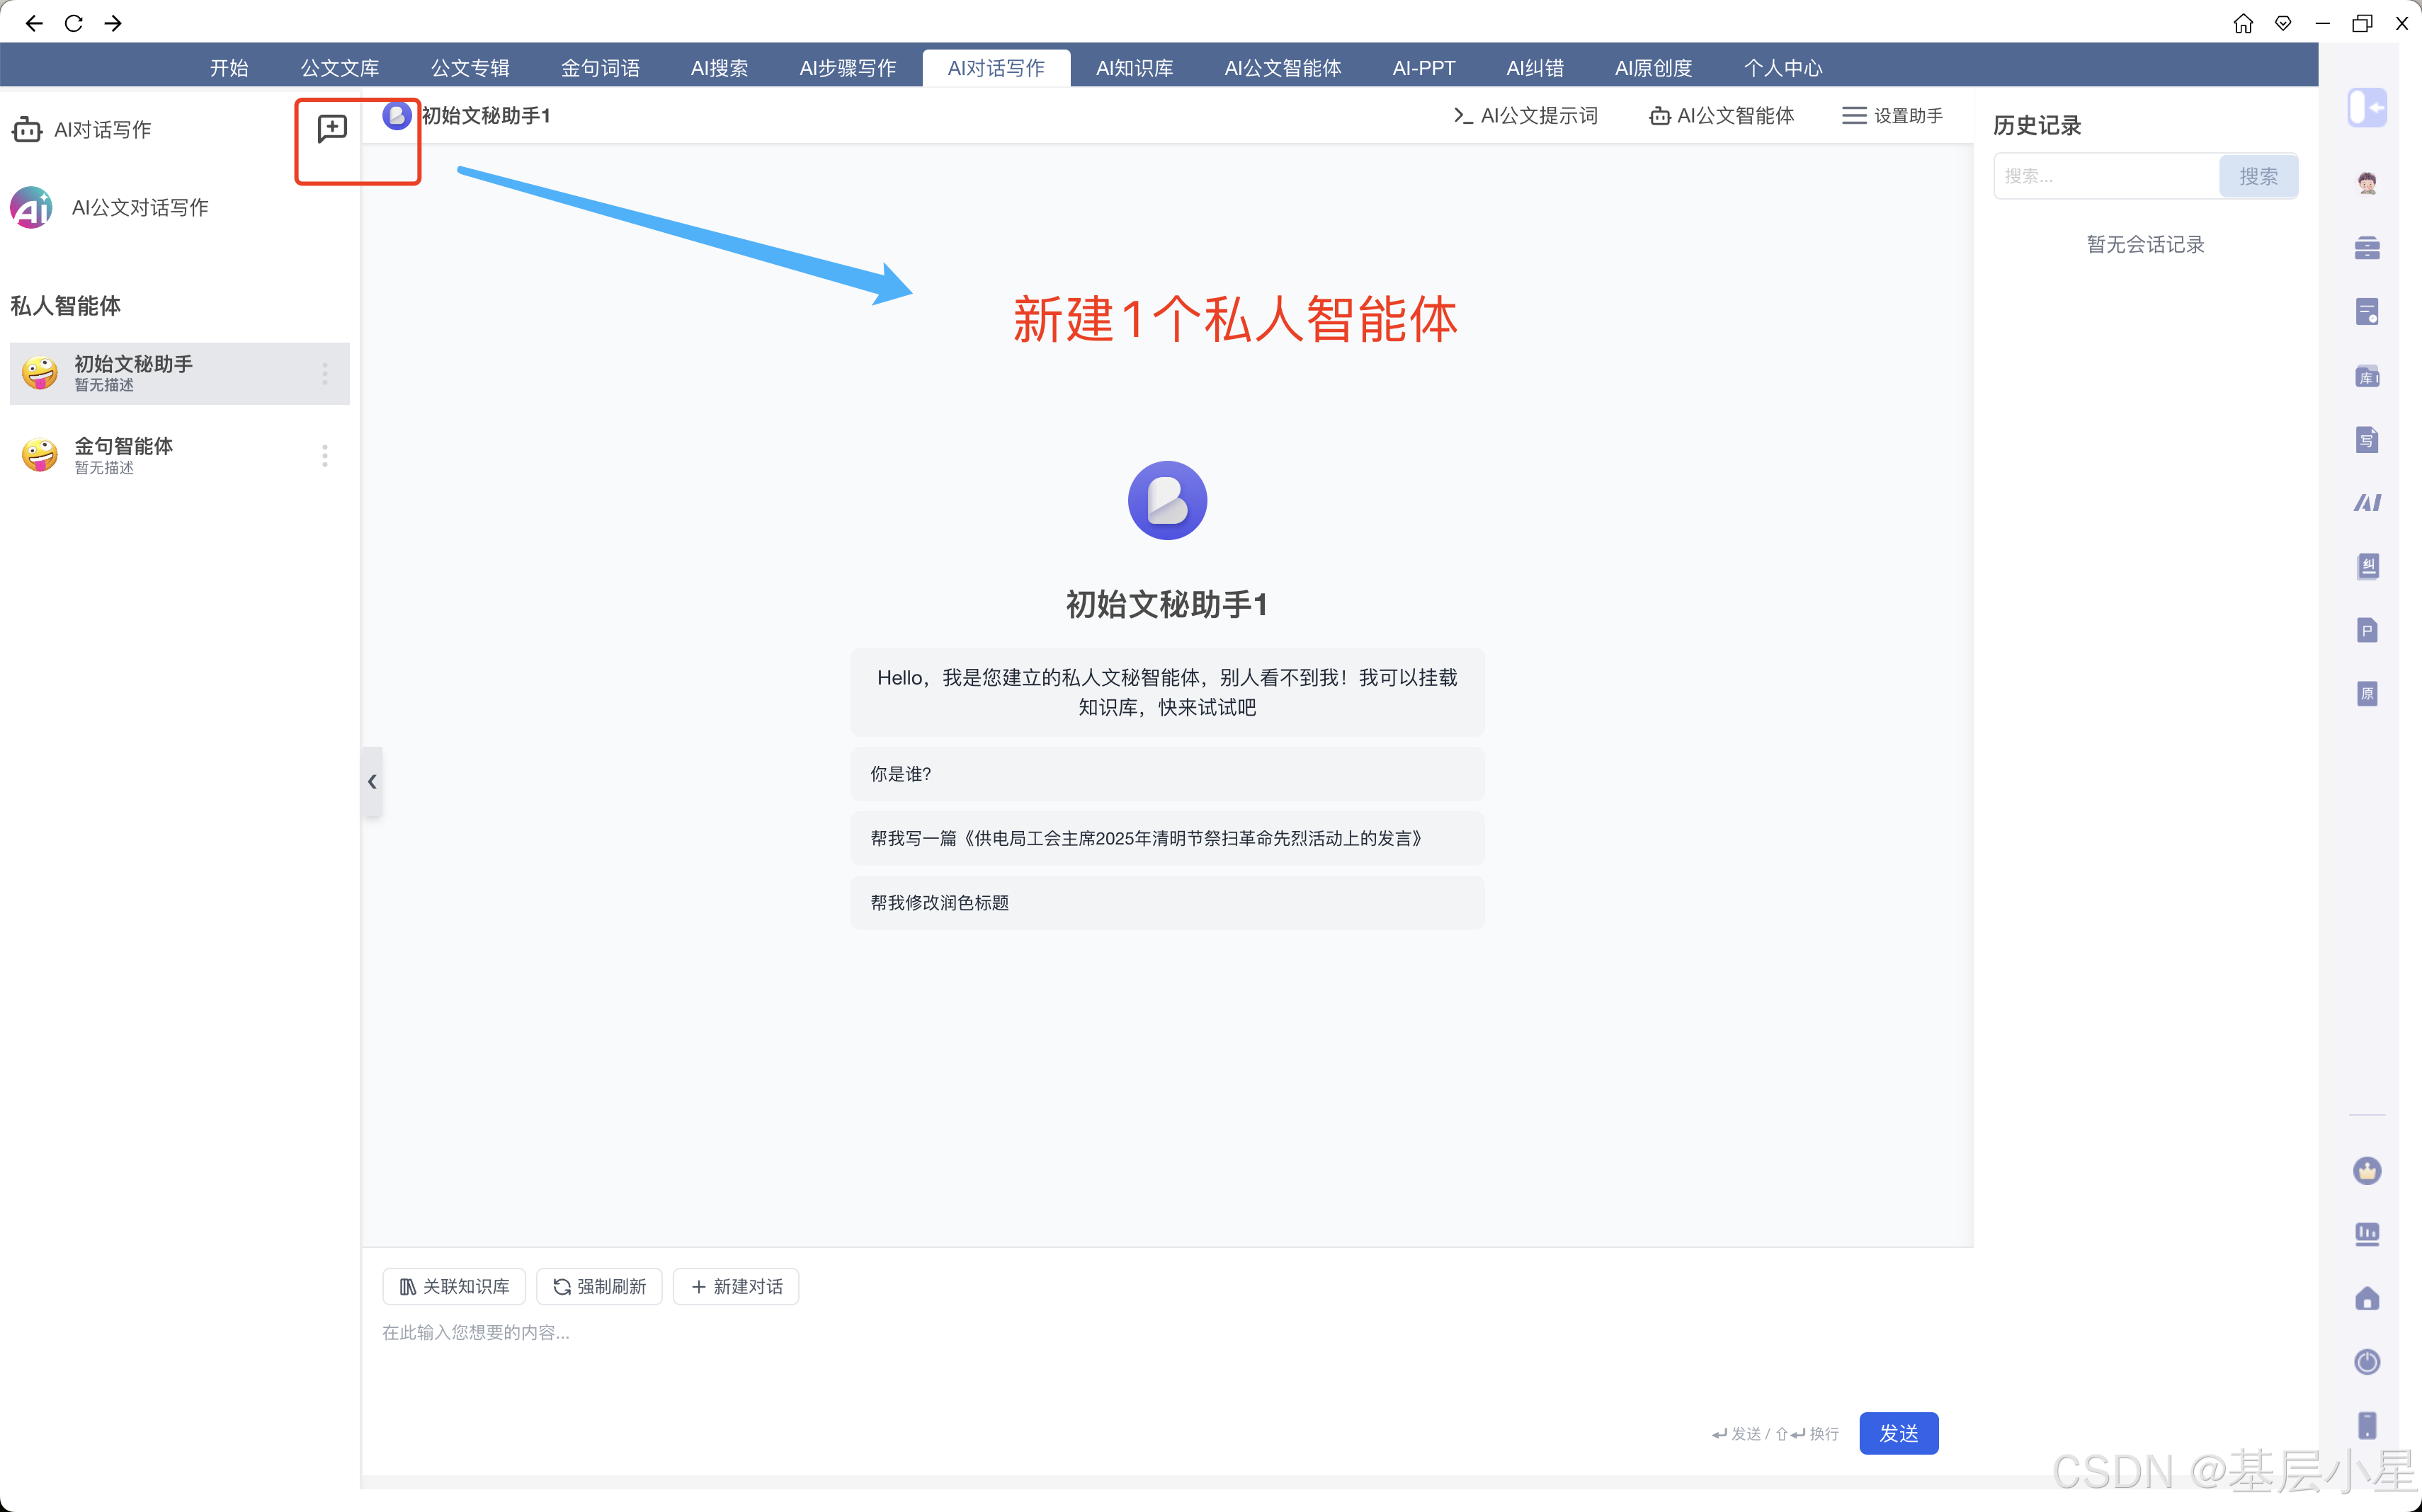Image resolution: width=2422 pixels, height=1512 pixels.
Task: Collapse the left panel with chevron handle
Action: coord(371,781)
